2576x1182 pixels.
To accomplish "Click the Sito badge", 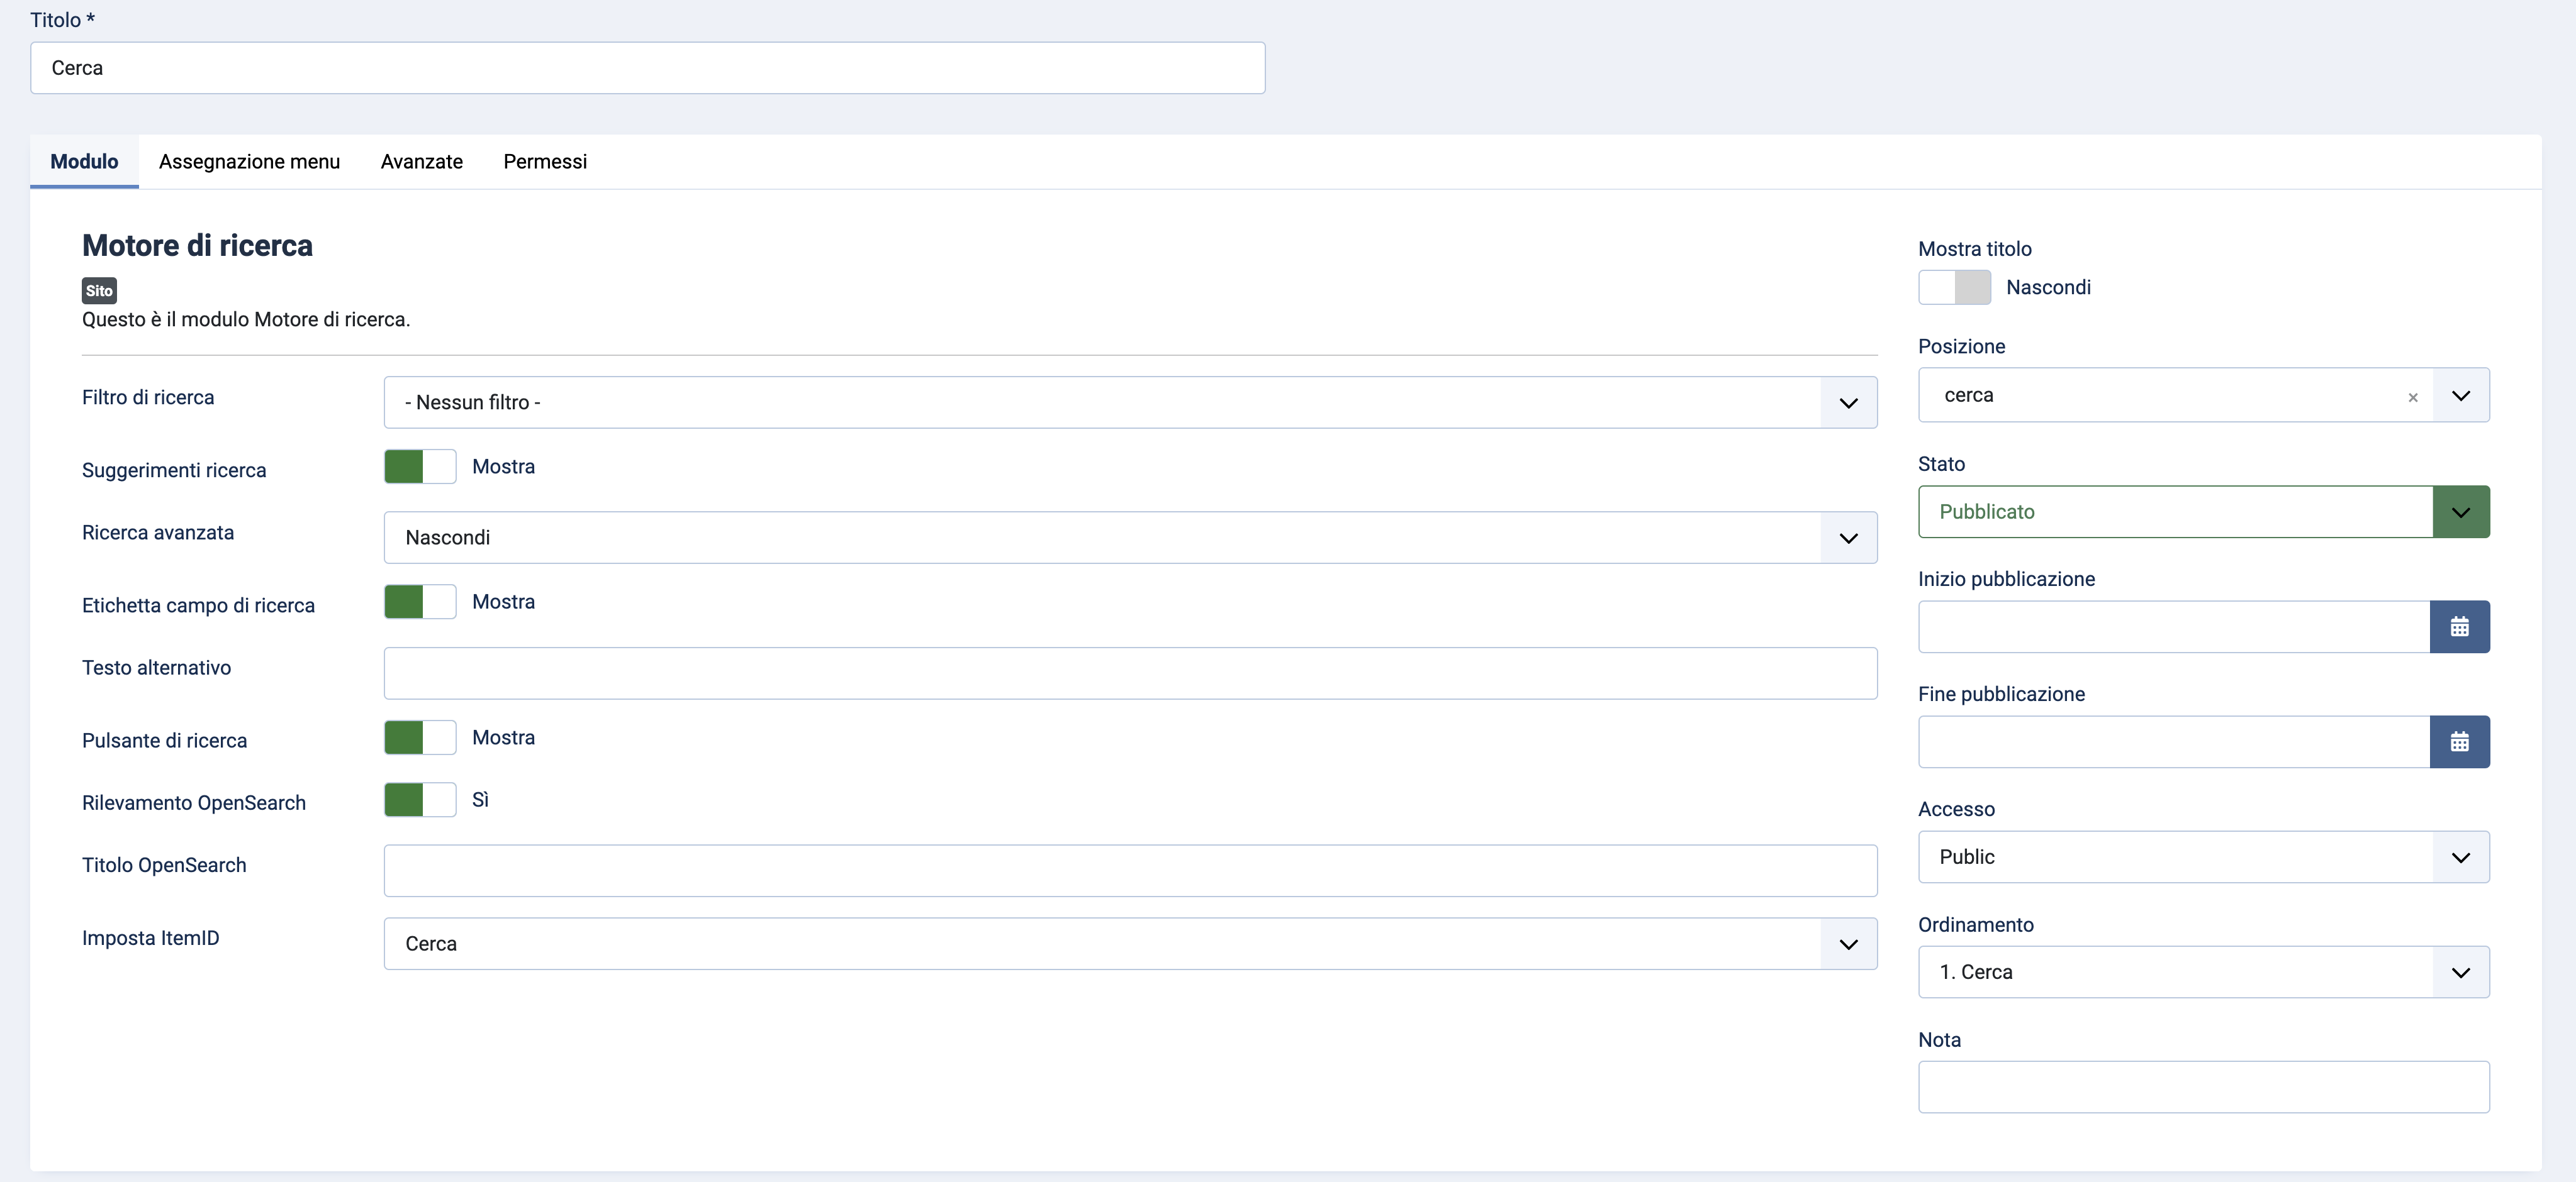I will pos(99,290).
